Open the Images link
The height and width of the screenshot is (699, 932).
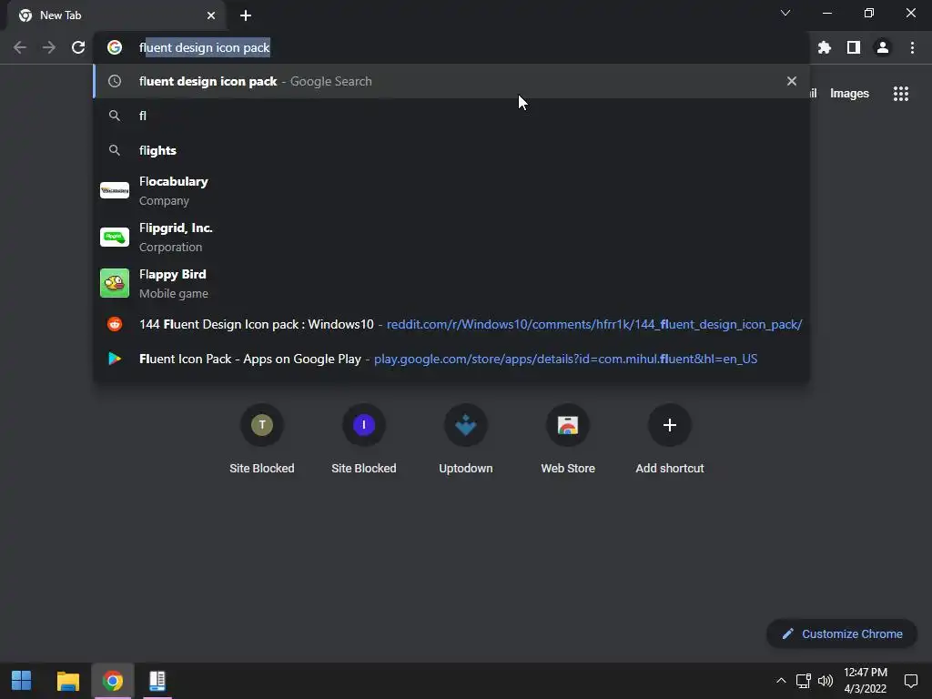tap(849, 94)
